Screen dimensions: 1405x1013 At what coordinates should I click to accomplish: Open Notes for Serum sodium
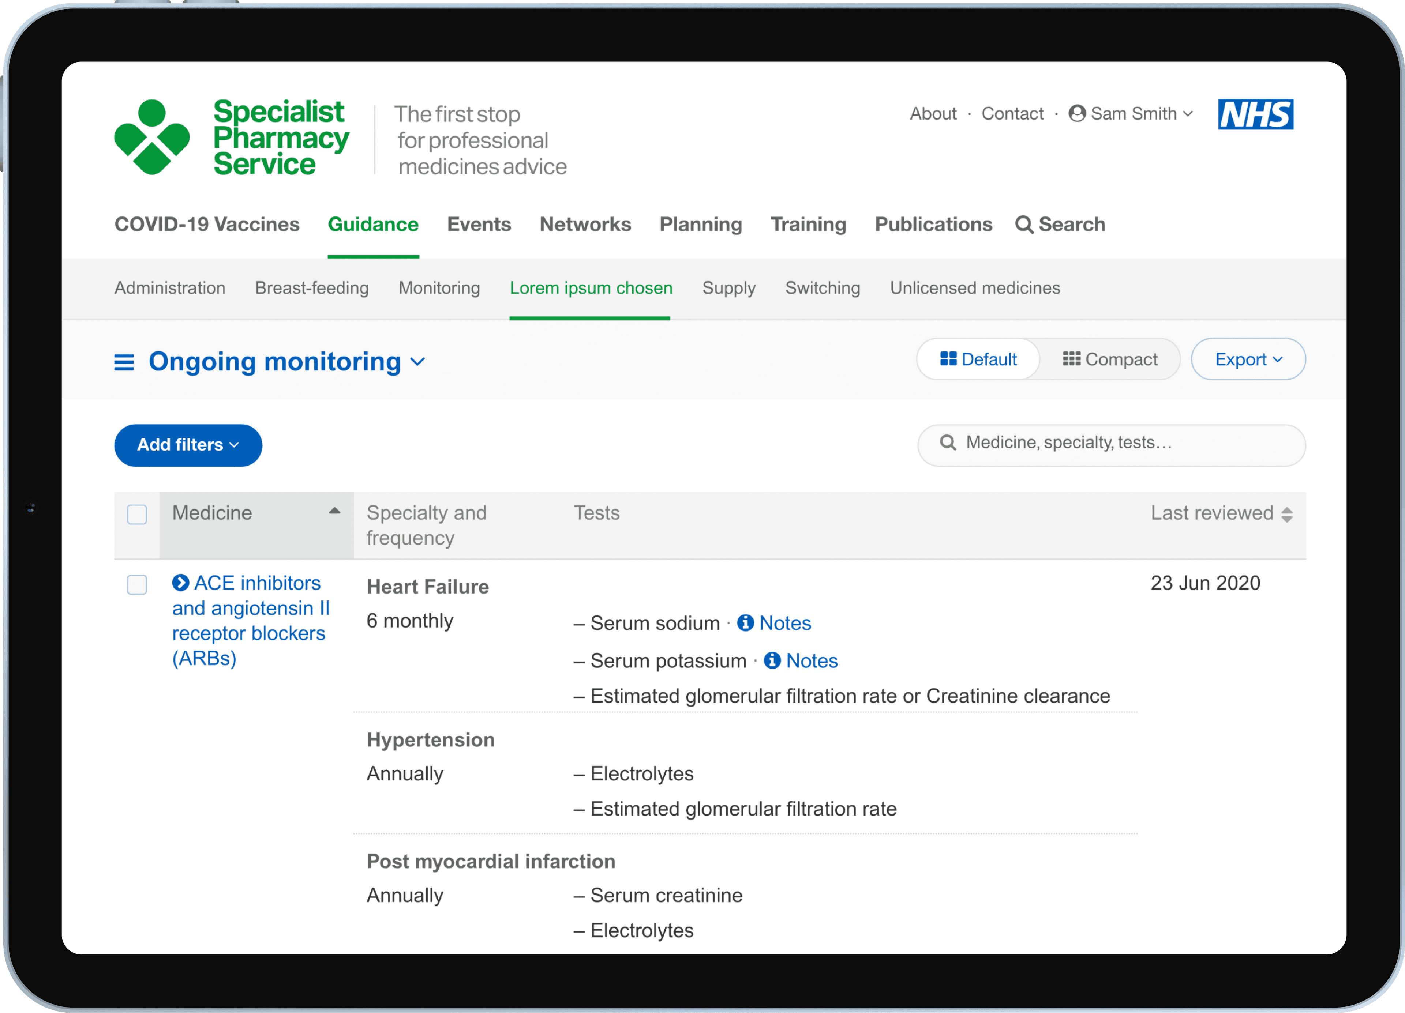pos(785,623)
